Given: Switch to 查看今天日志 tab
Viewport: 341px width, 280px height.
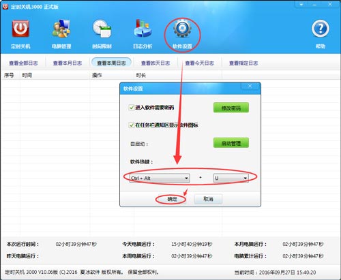Looking at the screenshot, I should coord(199,63).
